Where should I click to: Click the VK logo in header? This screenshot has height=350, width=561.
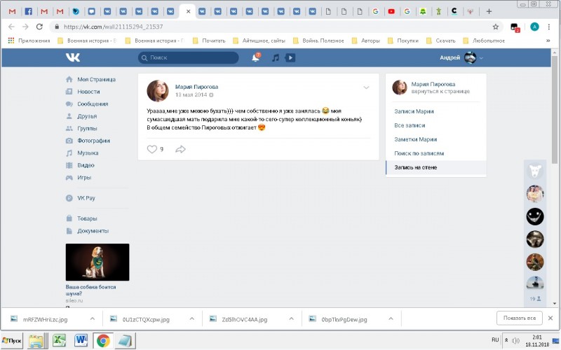(x=73, y=57)
